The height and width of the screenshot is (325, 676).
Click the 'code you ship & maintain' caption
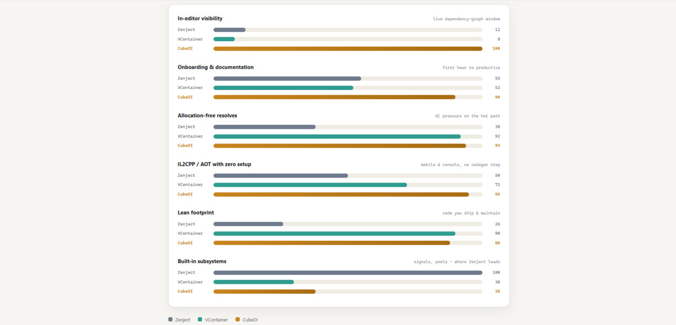[471, 213]
